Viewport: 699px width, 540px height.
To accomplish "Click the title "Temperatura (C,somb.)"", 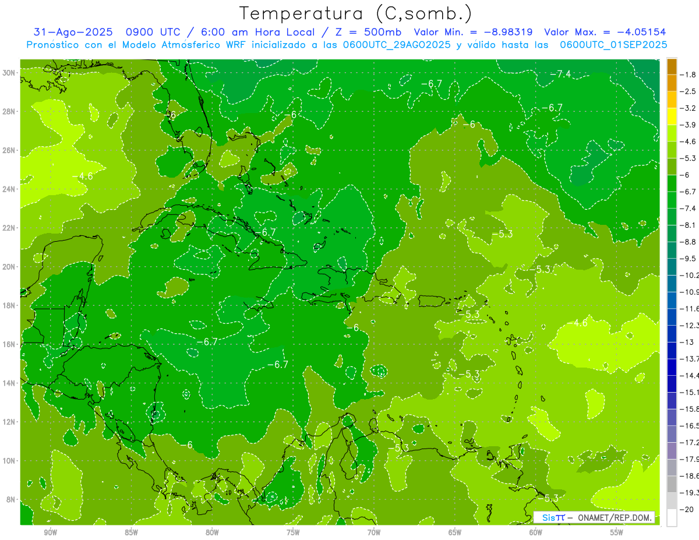I will pyautogui.click(x=355, y=14).
